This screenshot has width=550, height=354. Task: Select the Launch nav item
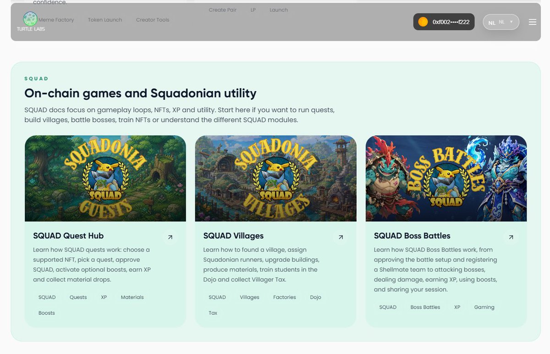[x=279, y=10]
